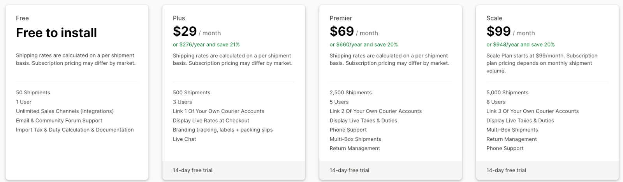The image size is (623, 182).
Task: Click "50 Shipments" in Free plan
Action: 33,93
